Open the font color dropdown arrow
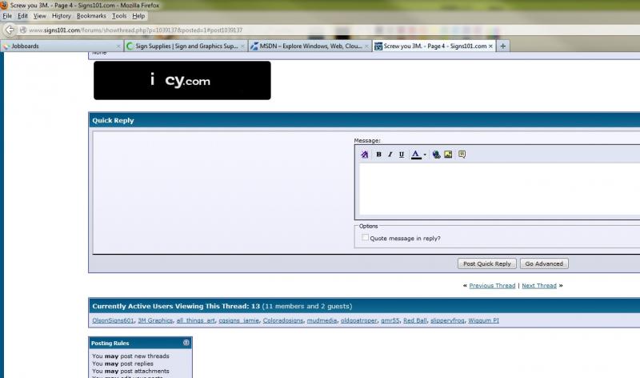The image size is (640, 378). coord(425,155)
